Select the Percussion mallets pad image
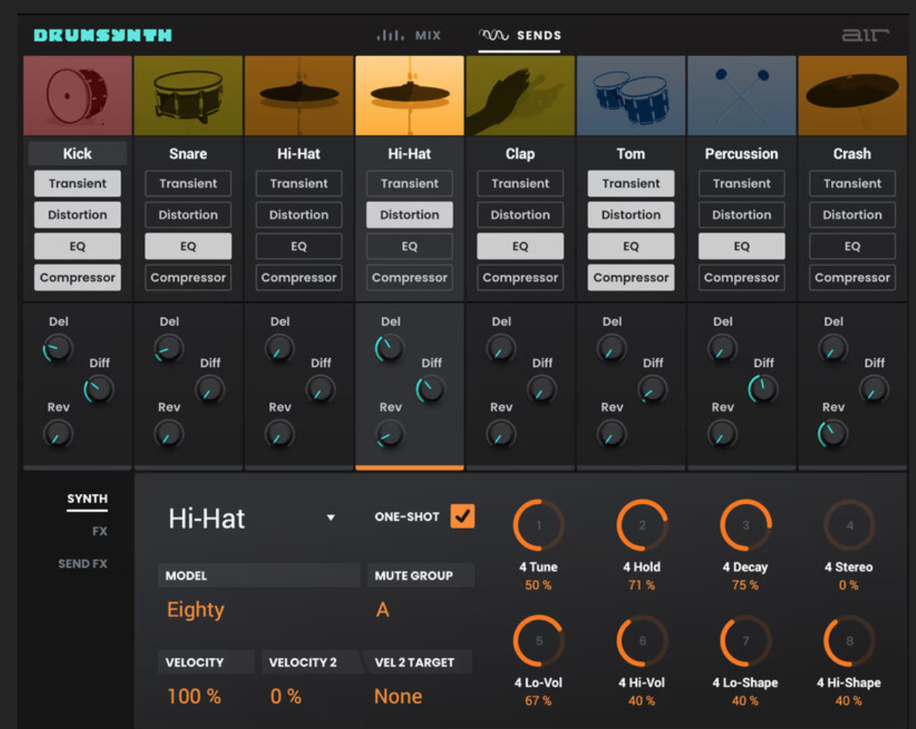Screen dimensions: 916x729 point(742,95)
